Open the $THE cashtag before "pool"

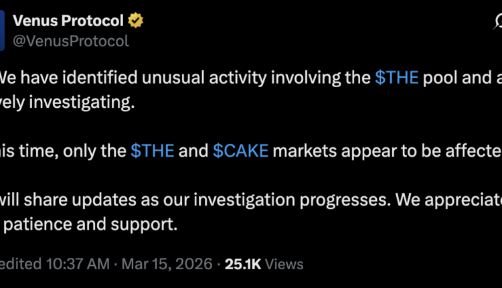point(397,78)
